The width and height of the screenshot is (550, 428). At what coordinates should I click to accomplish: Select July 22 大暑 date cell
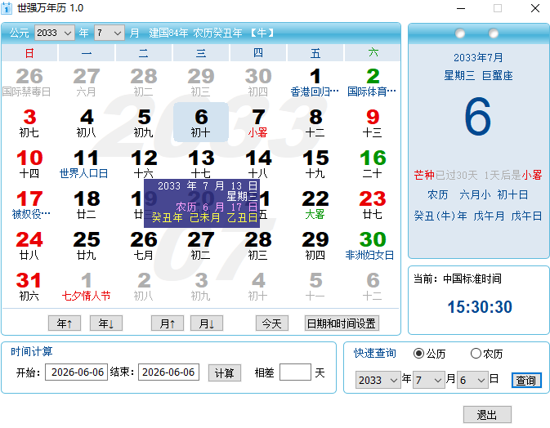coord(315,204)
